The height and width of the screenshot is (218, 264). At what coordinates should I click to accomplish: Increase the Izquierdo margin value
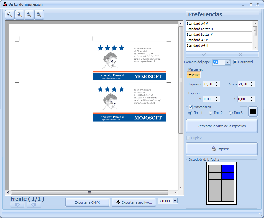pyautogui.click(x=216, y=83)
